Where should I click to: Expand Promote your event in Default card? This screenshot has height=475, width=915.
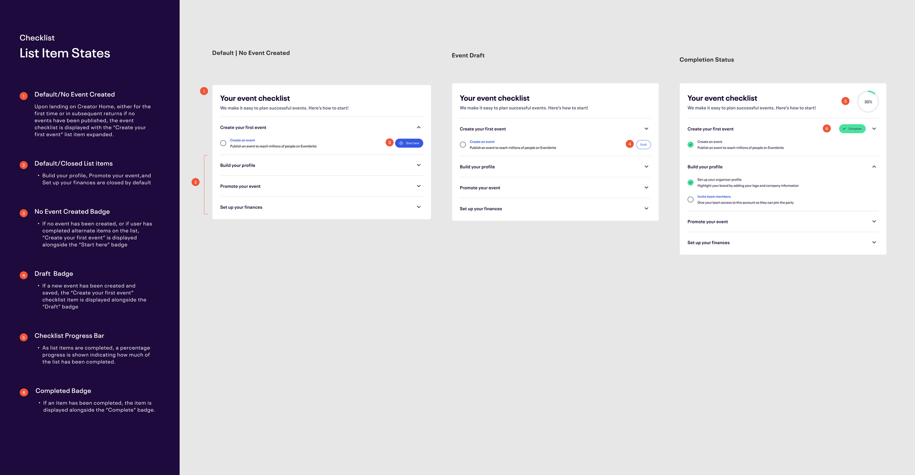click(x=419, y=186)
